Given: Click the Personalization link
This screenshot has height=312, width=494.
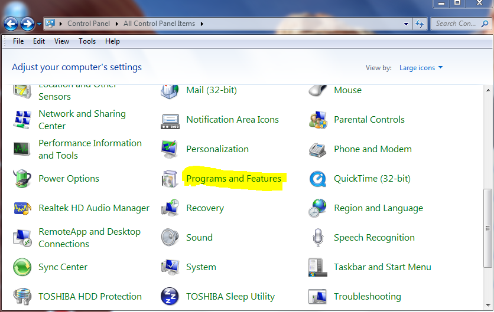Looking at the screenshot, I should pyautogui.click(x=217, y=149).
